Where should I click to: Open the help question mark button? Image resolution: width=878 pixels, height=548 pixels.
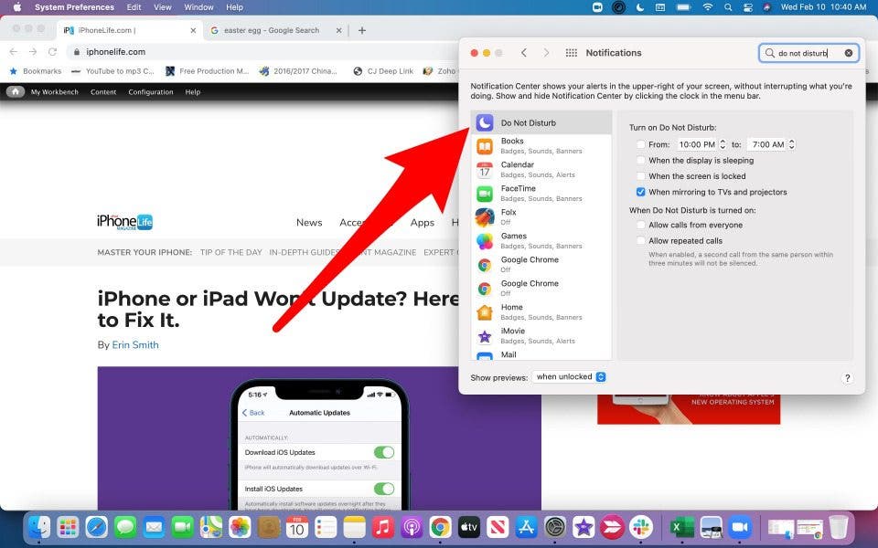847,378
